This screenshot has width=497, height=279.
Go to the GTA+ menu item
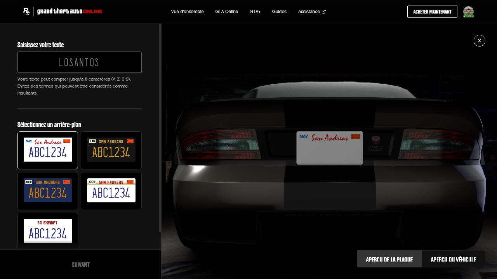pyautogui.click(x=255, y=12)
